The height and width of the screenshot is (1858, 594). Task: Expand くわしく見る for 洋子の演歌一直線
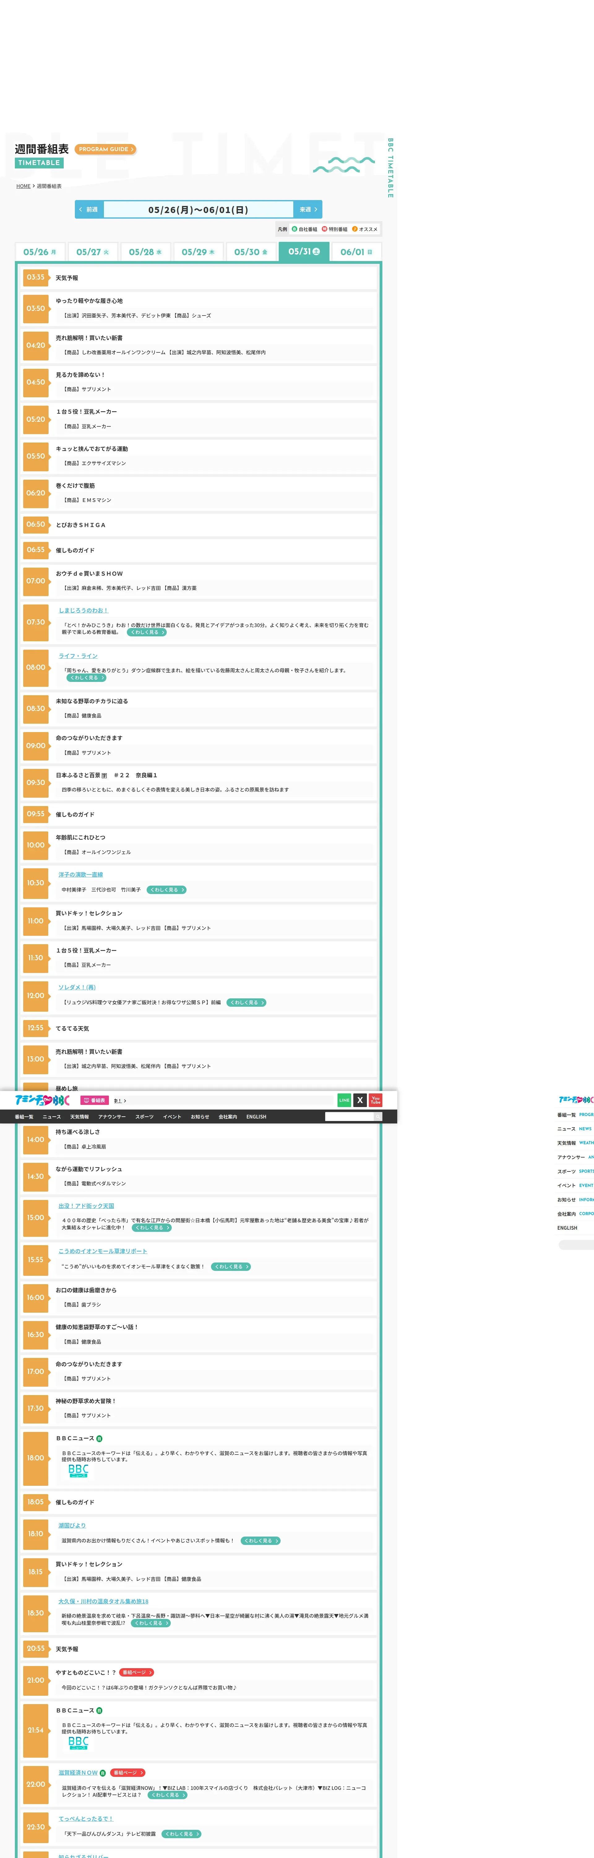coord(166,890)
